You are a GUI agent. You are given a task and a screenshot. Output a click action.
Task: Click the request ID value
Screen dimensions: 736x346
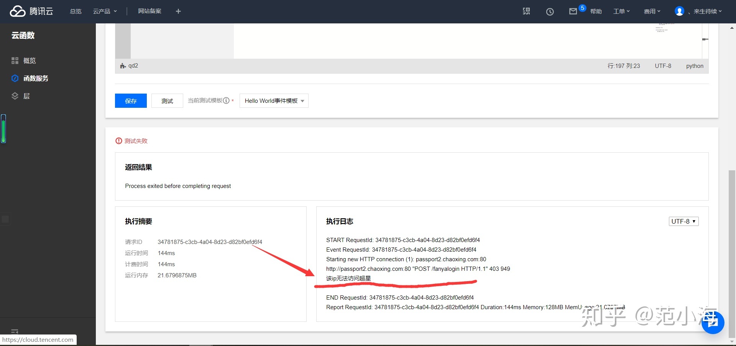pos(210,242)
